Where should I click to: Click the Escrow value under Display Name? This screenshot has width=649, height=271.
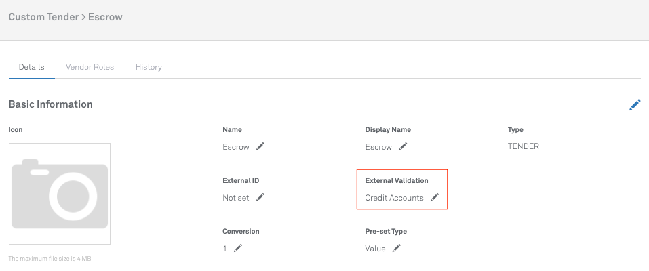point(378,147)
